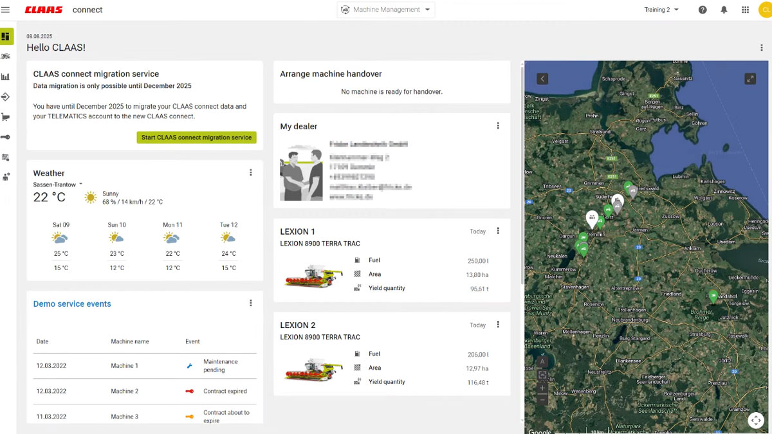Change weather location Sassen-Trantow dropdown
This screenshot has height=434, width=772.
click(58, 185)
